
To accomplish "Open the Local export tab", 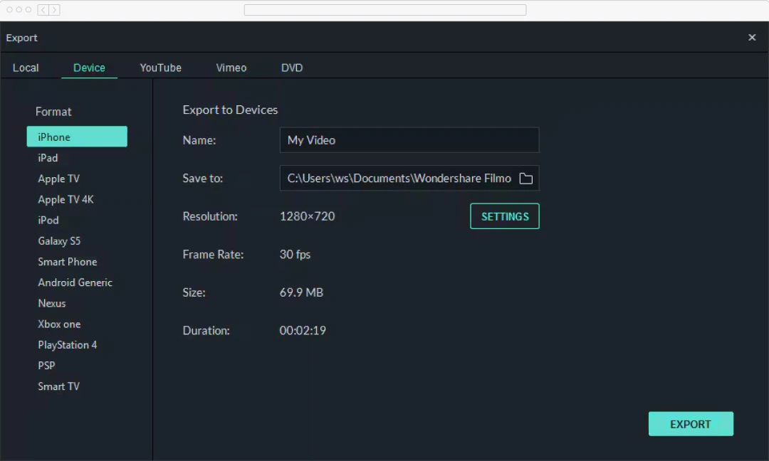I will (x=26, y=68).
